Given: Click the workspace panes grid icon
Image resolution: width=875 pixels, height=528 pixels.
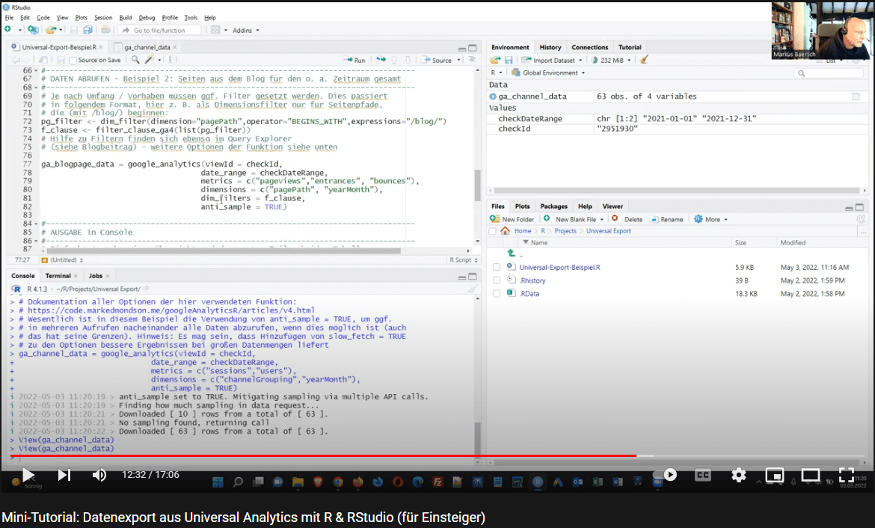Looking at the screenshot, I should tap(215, 30).
